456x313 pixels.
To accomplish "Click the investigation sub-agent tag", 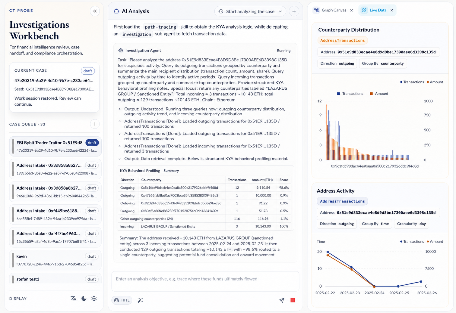I will [x=137, y=34].
